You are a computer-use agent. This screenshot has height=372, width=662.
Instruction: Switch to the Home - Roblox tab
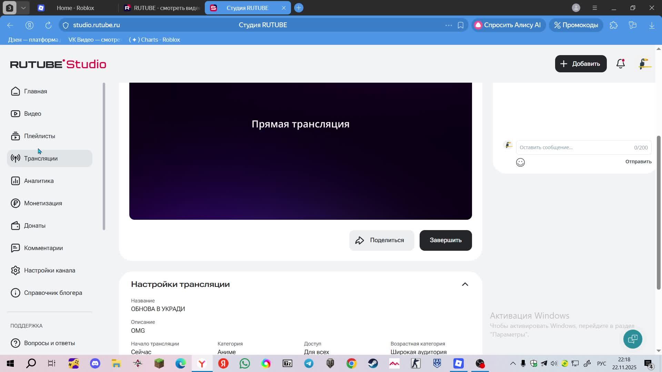pyautogui.click(x=75, y=8)
